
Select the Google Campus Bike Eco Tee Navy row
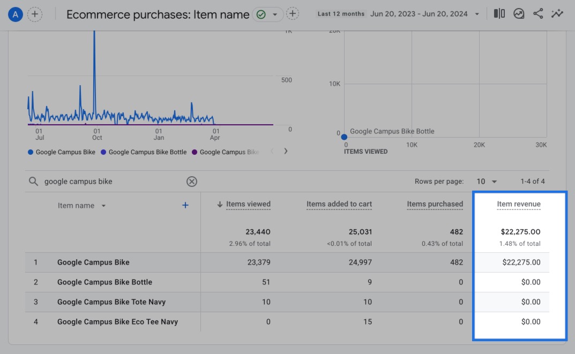coord(117,322)
